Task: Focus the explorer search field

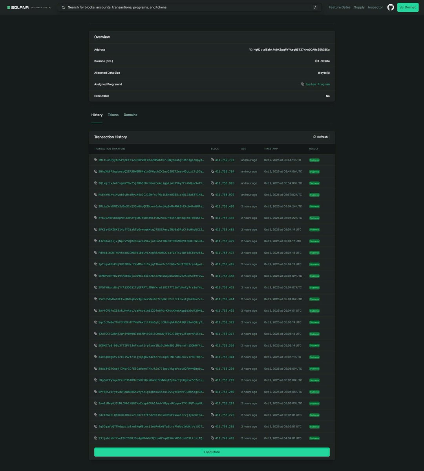Action: coord(190,7)
